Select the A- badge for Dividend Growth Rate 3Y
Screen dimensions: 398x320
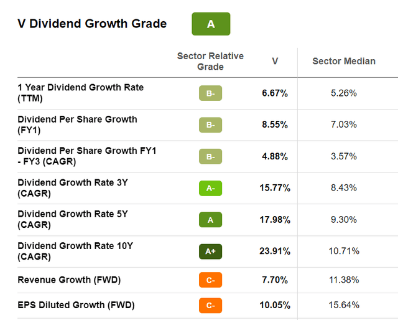pos(210,188)
